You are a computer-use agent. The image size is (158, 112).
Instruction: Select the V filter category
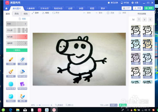[145, 20]
